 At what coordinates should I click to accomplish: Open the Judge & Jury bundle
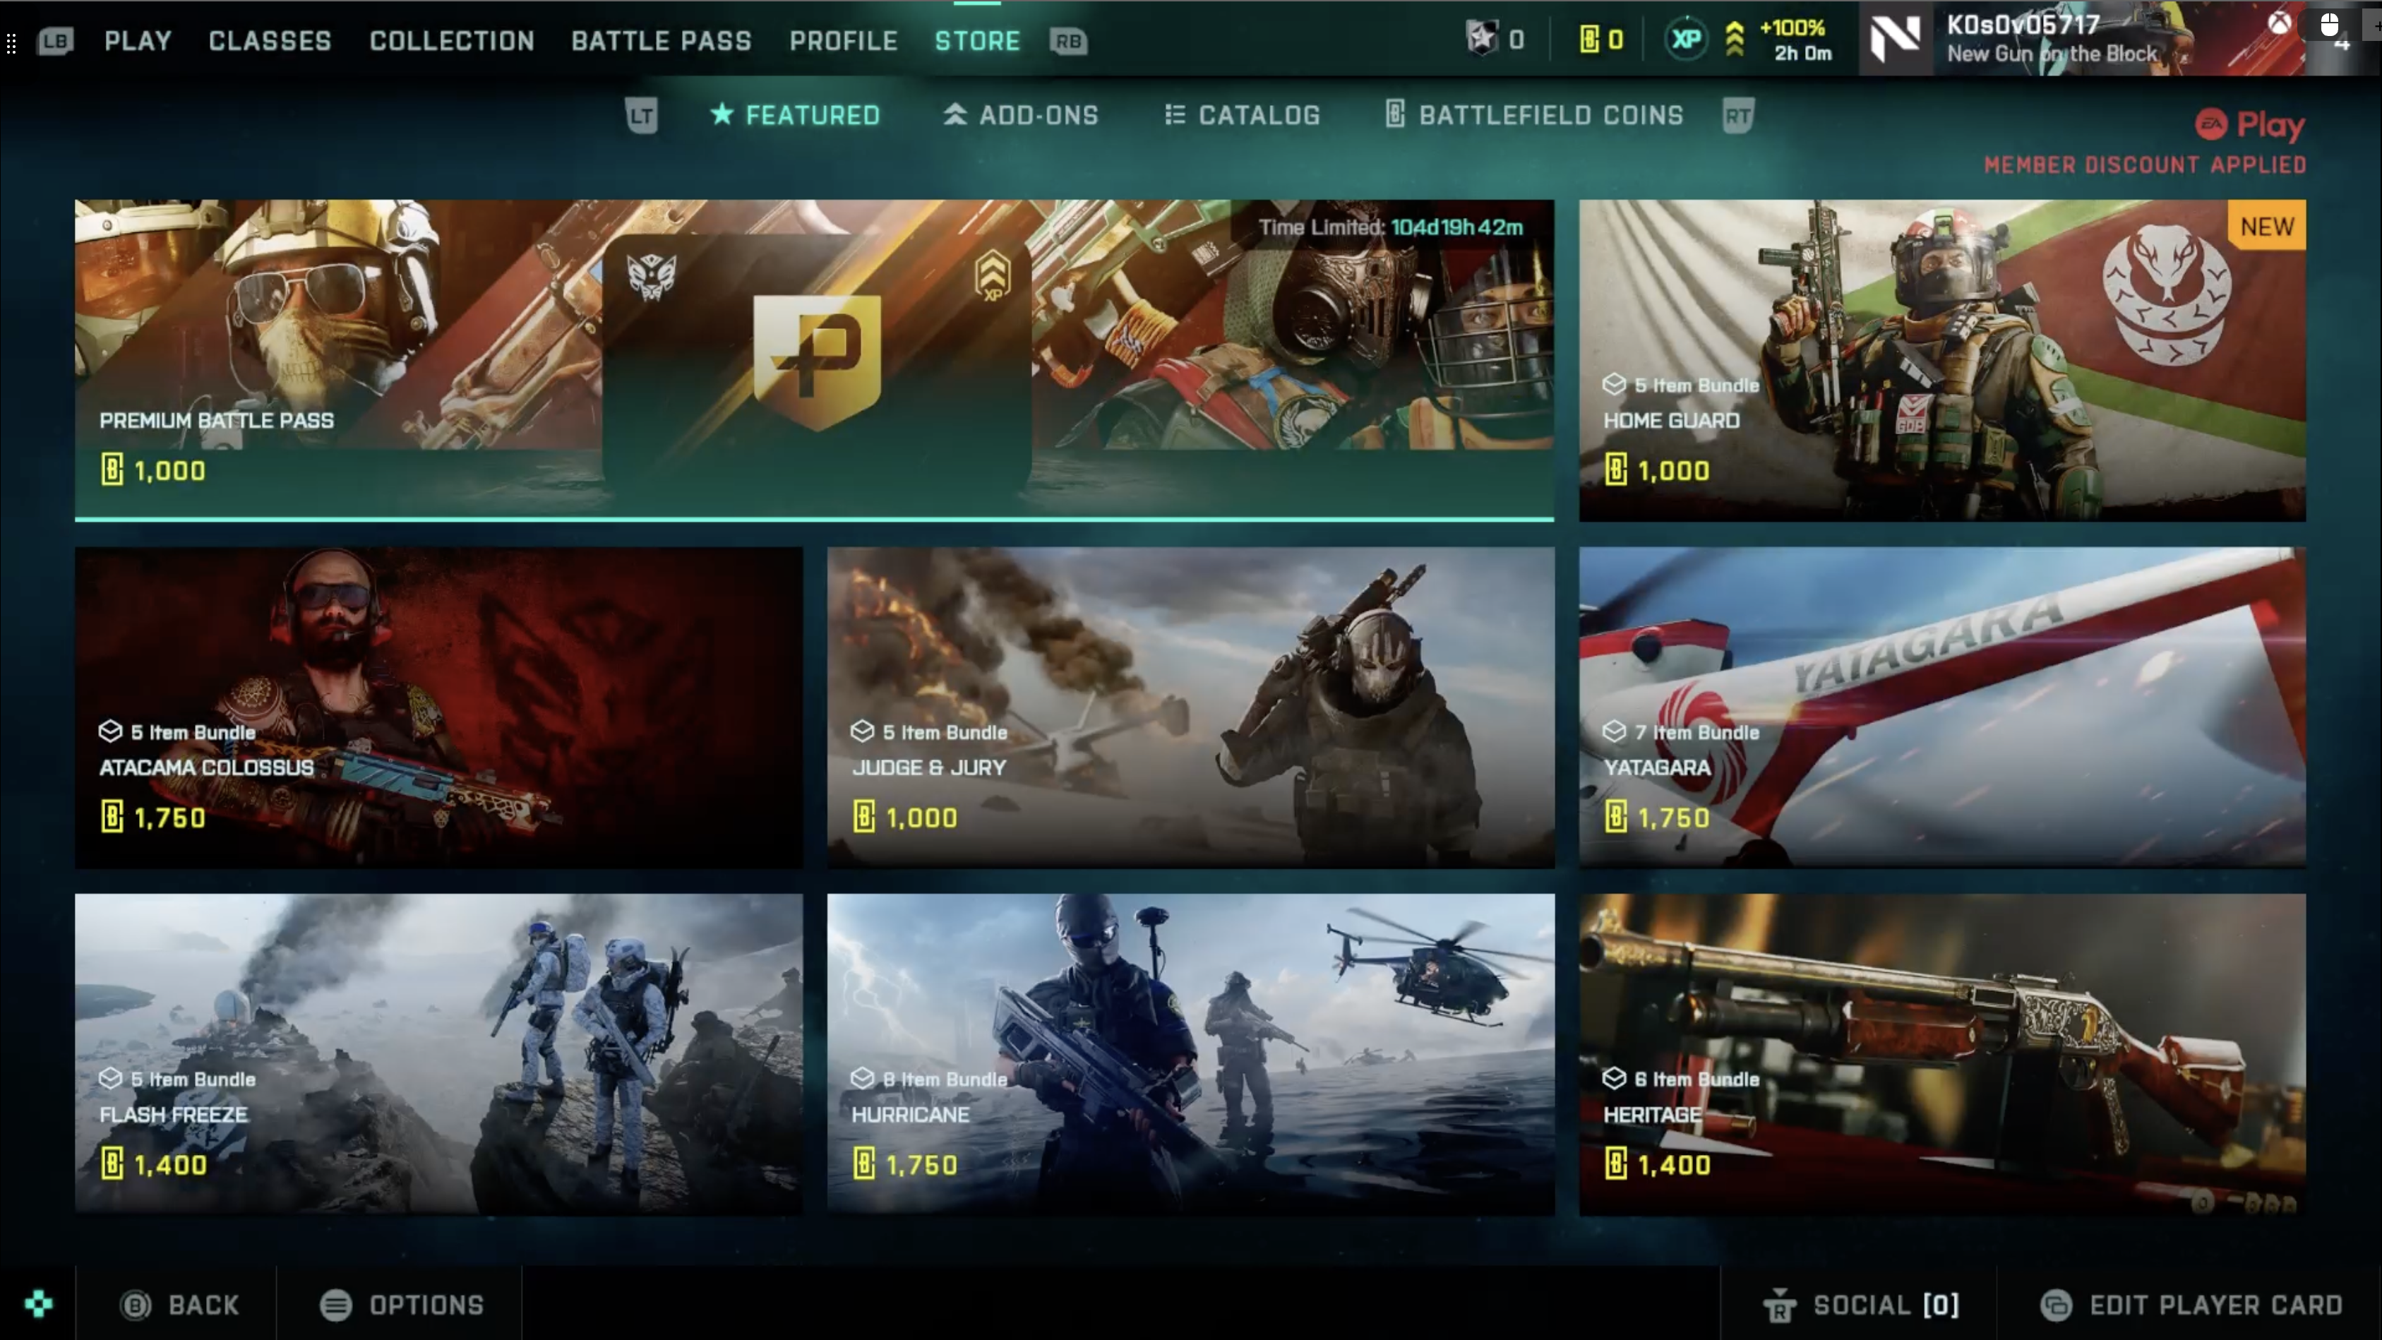pyautogui.click(x=1191, y=707)
